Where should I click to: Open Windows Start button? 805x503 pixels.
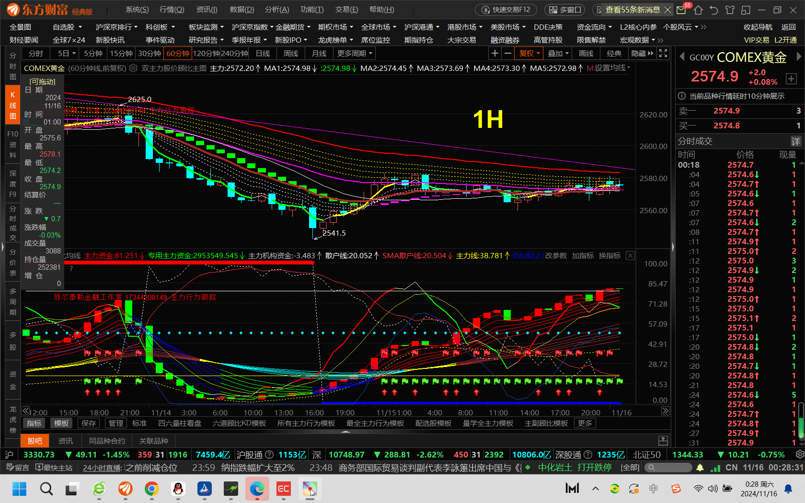click(19, 489)
